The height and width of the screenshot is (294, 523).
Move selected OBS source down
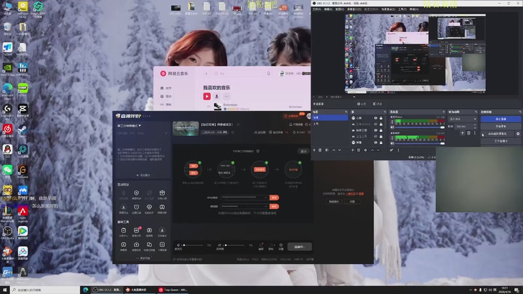[379, 150]
